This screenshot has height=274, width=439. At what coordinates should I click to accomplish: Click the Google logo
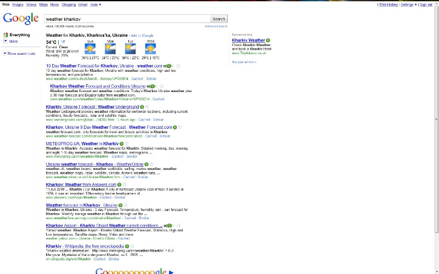(21, 18)
